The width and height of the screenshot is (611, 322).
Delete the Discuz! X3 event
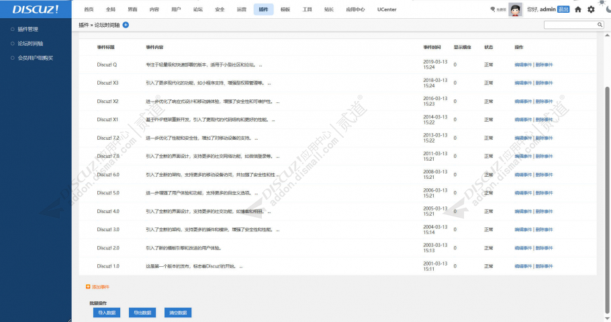(x=544, y=83)
